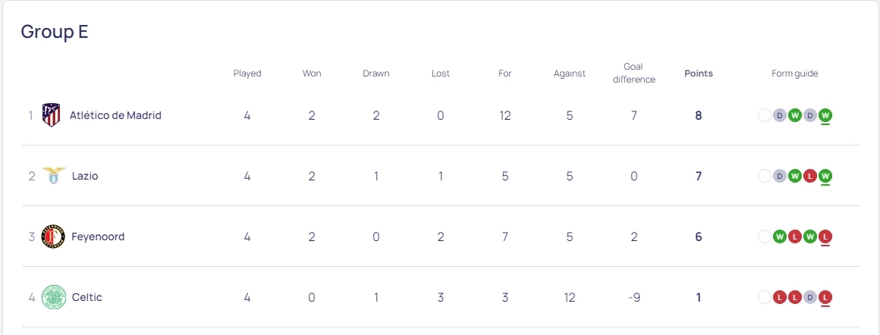Click Lazio's red loss form badge
Screen dimensions: 880x335
coord(810,176)
